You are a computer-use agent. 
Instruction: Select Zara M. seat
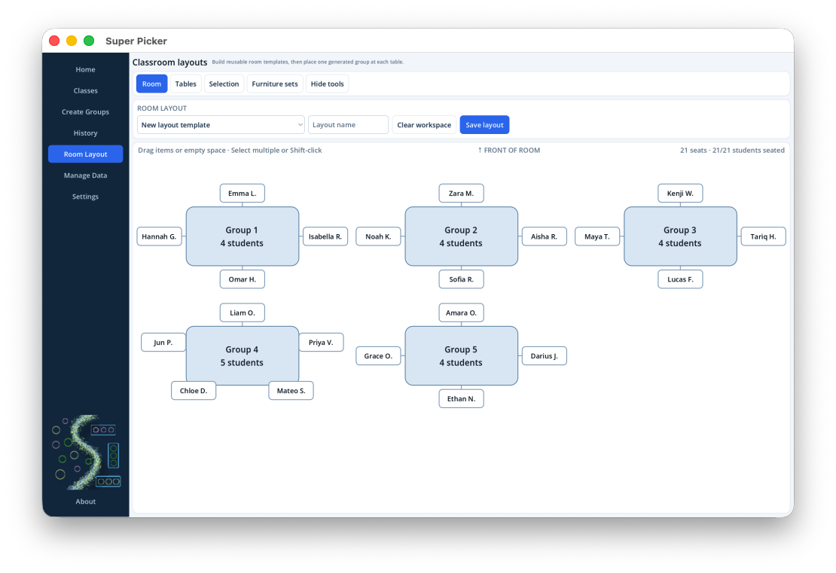tap(461, 194)
